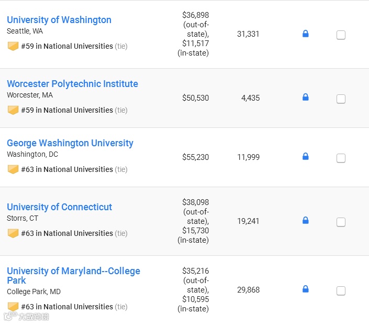
Task: Enable the University of Connecticut checkbox
Action: click(x=341, y=222)
